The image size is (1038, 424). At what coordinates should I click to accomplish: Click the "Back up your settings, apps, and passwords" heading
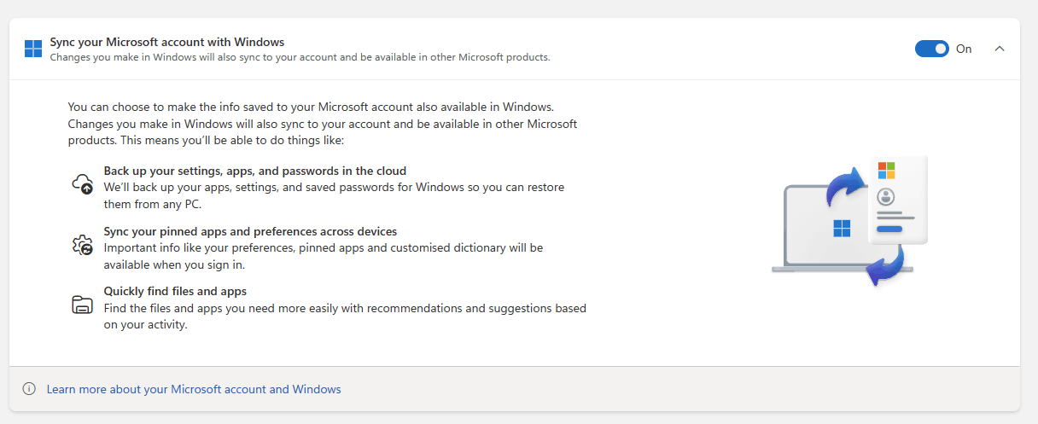[255, 171]
